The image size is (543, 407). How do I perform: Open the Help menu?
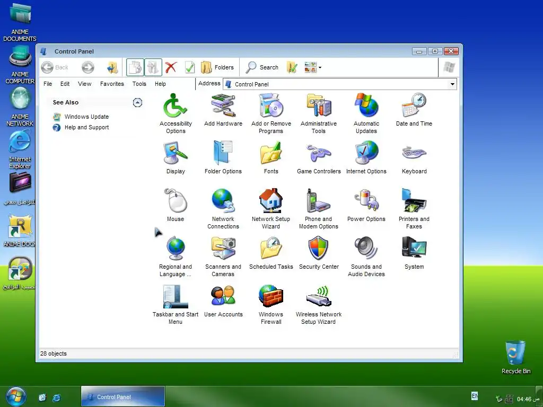tap(160, 84)
